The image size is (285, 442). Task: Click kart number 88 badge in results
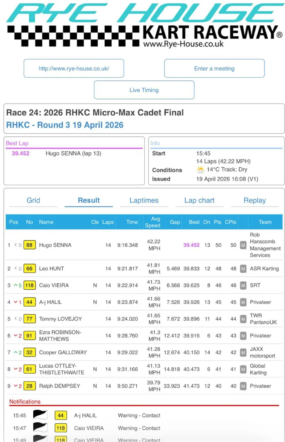30,245
